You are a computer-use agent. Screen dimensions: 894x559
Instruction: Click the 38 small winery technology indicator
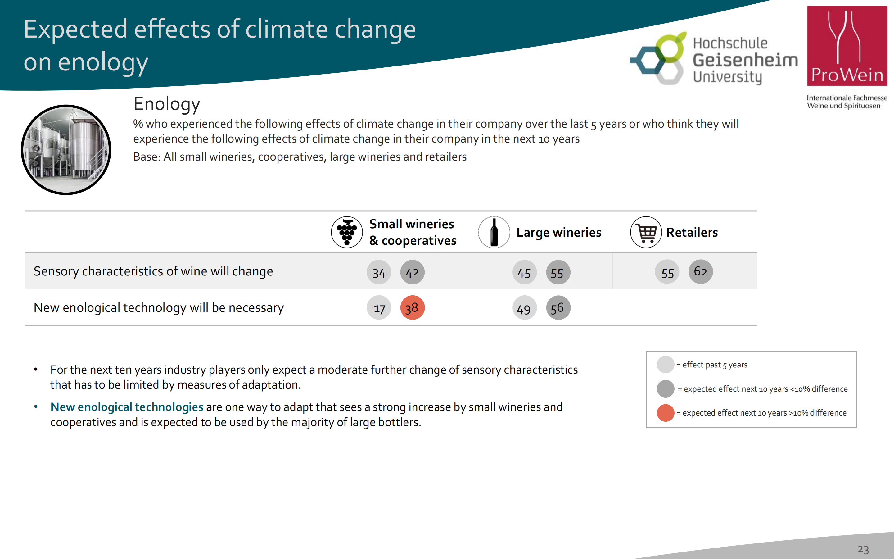point(411,308)
